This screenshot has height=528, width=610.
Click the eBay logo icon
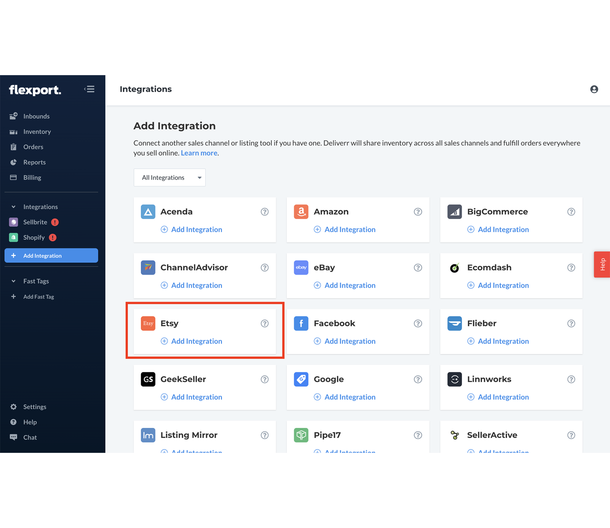[301, 268]
